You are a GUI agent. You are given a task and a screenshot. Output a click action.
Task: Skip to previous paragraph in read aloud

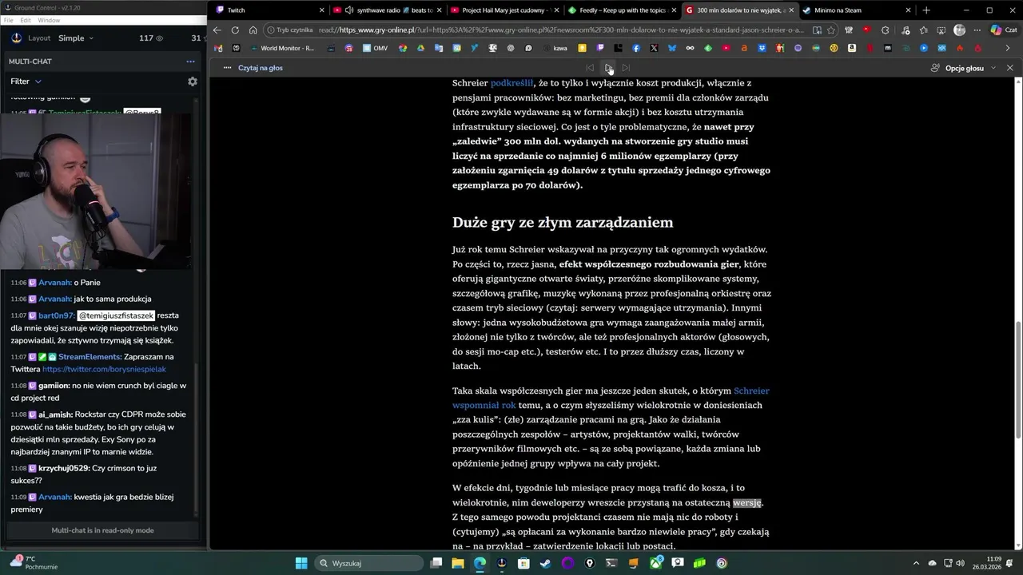590,68
